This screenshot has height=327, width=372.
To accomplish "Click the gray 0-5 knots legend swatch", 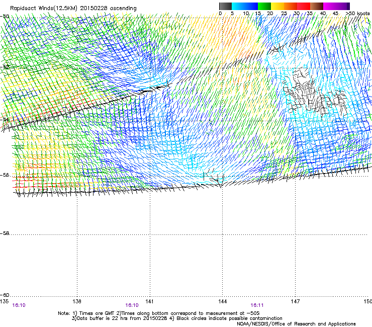I will tap(225, 6).
